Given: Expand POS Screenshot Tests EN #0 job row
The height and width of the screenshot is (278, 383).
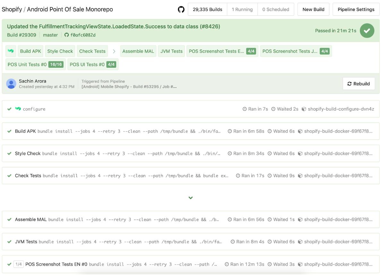Looking at the screenshot, I should pyautogui.click(x=191, y=264).
